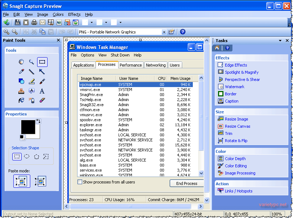Click the users/people icon in the toolbar
The height and width of the screenshot is (218, 293).
pyautogui.click(x=67, y=22)
